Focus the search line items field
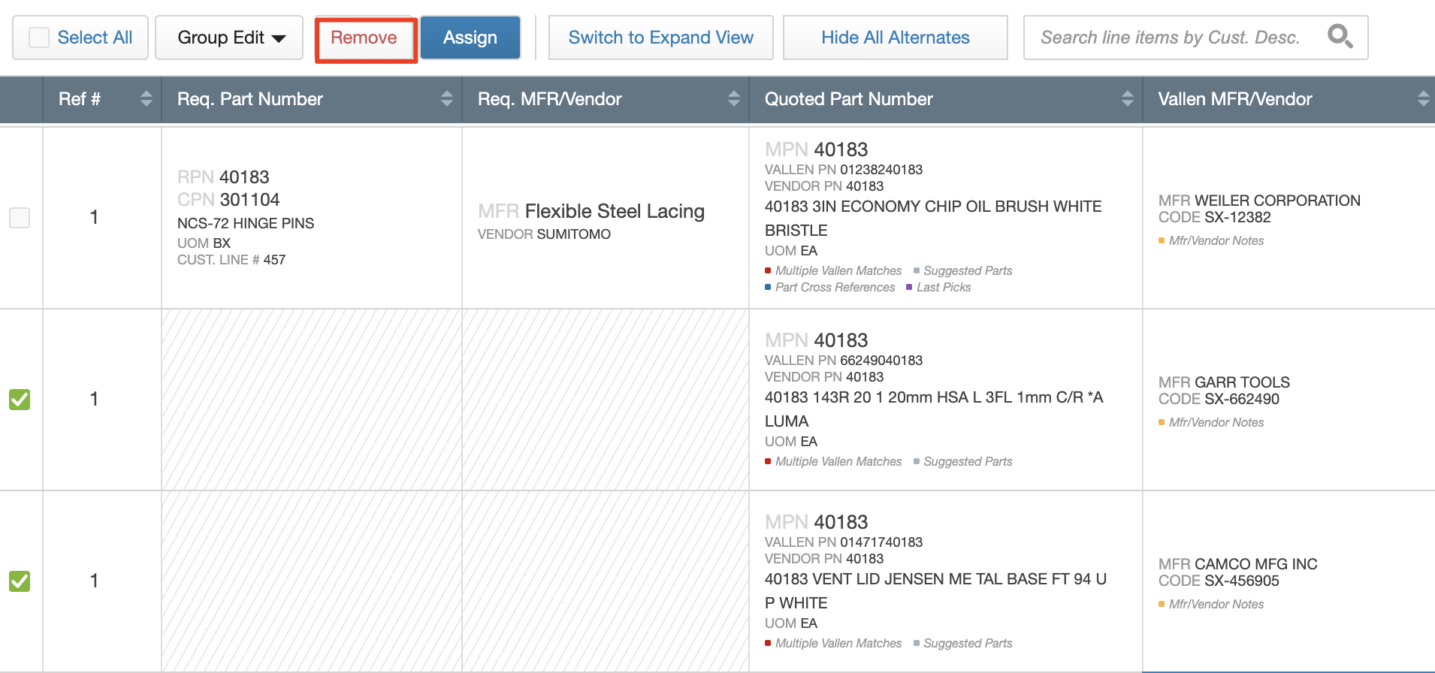The image size is (1435, 673). [1169, 38]
